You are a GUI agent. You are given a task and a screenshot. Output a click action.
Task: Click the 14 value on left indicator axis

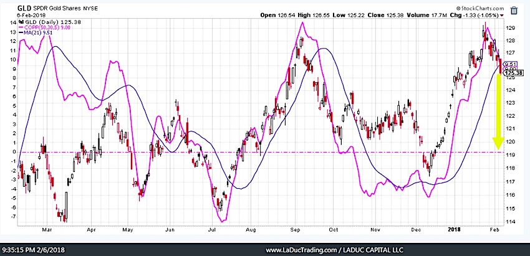point(12,23)
